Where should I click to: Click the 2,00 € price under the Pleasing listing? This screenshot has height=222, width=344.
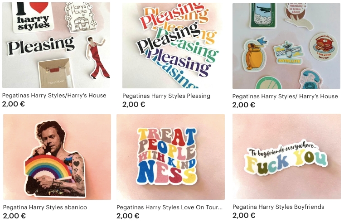pyautogui.click(x=134, y=104)
